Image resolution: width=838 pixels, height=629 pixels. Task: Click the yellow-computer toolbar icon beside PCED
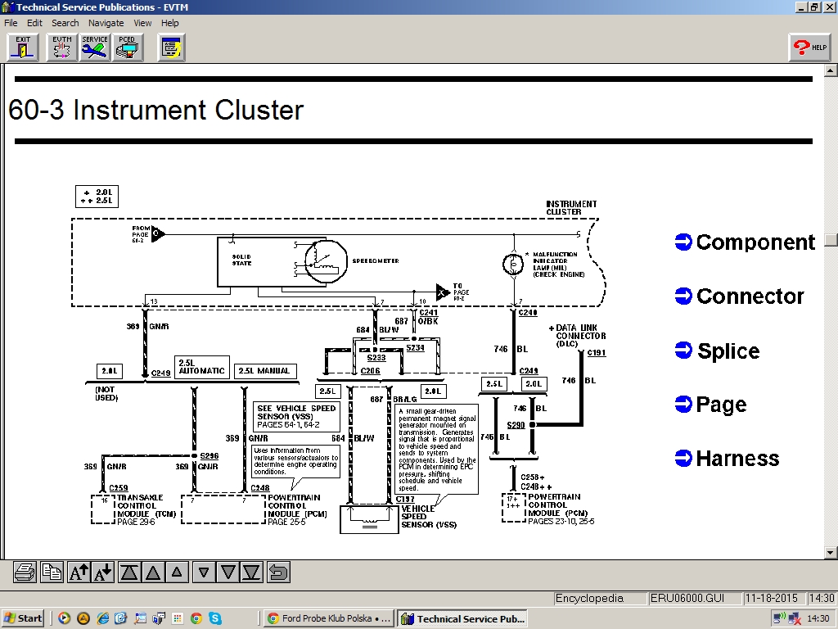172,47
